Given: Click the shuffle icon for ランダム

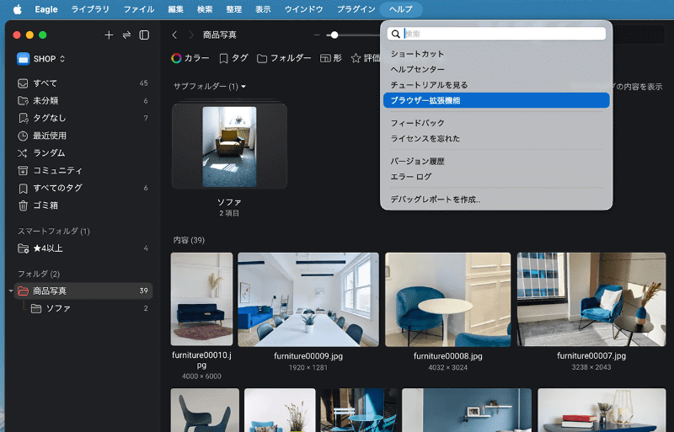Looking at the screenshot, I should tap(23, 153).
